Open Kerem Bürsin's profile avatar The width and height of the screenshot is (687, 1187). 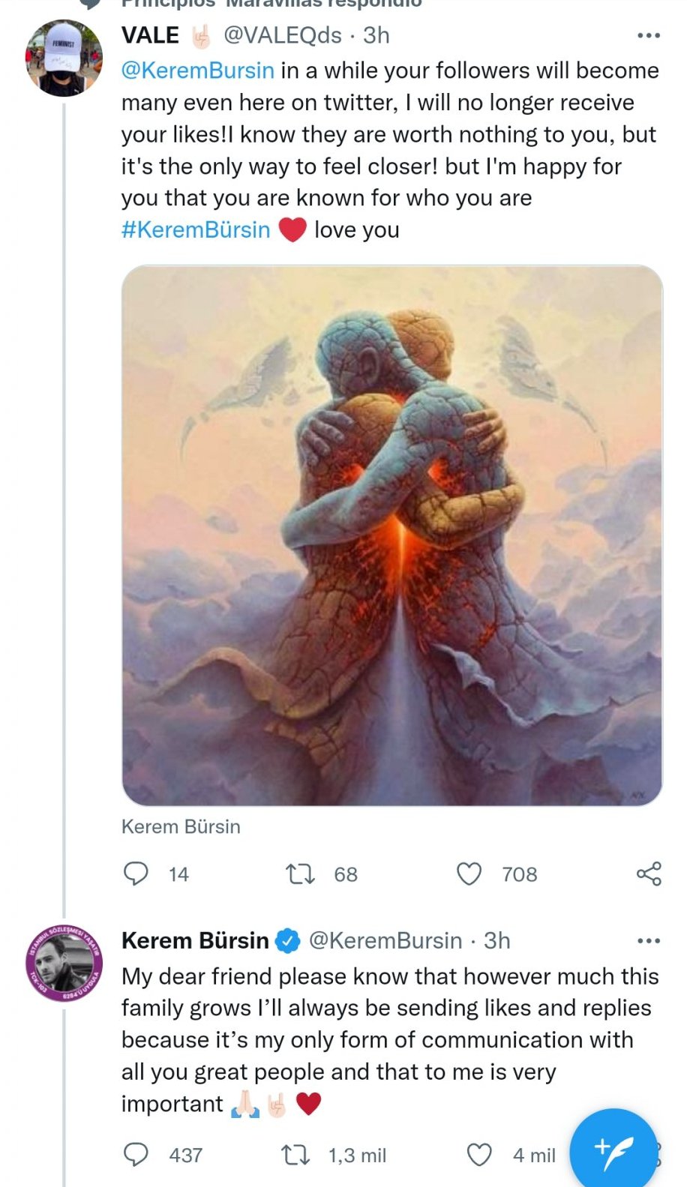click(x=64, y=964)
